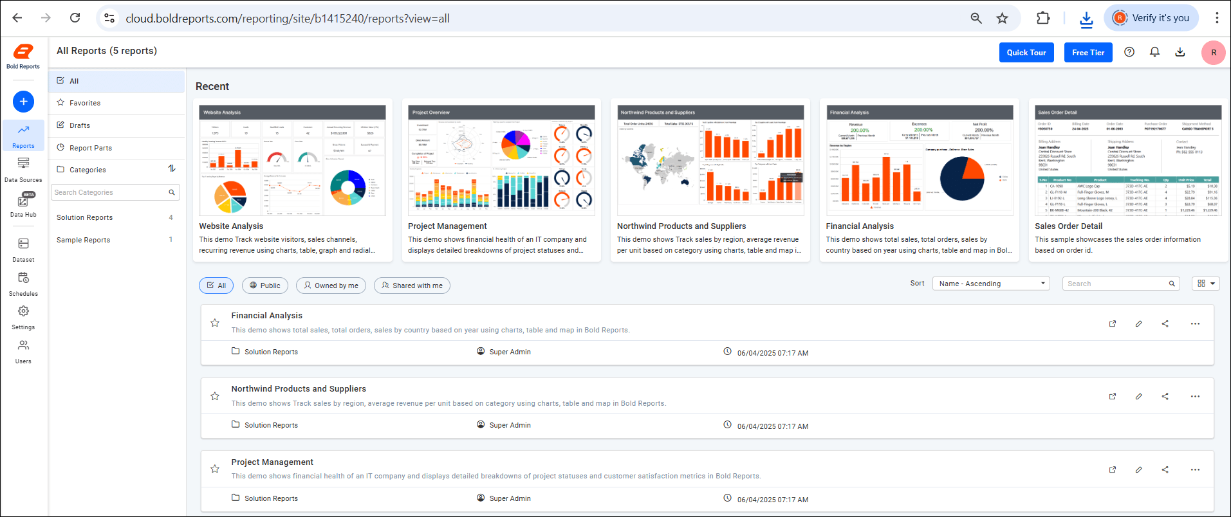
Task: Open more options for Project Management
Action: 1195,469
